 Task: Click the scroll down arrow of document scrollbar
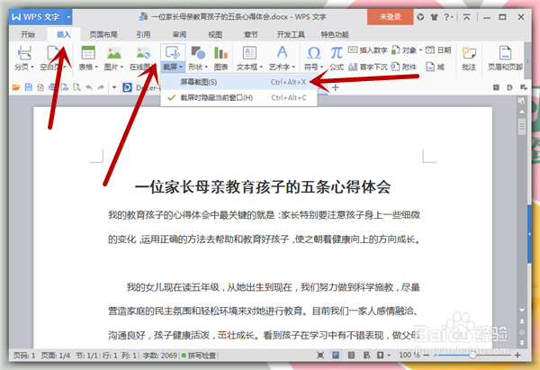point(522,311)
